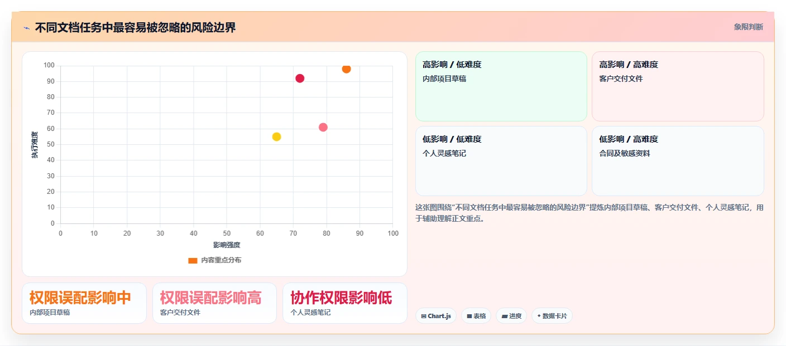Click the x-axis tick label 50

(227, 233)
